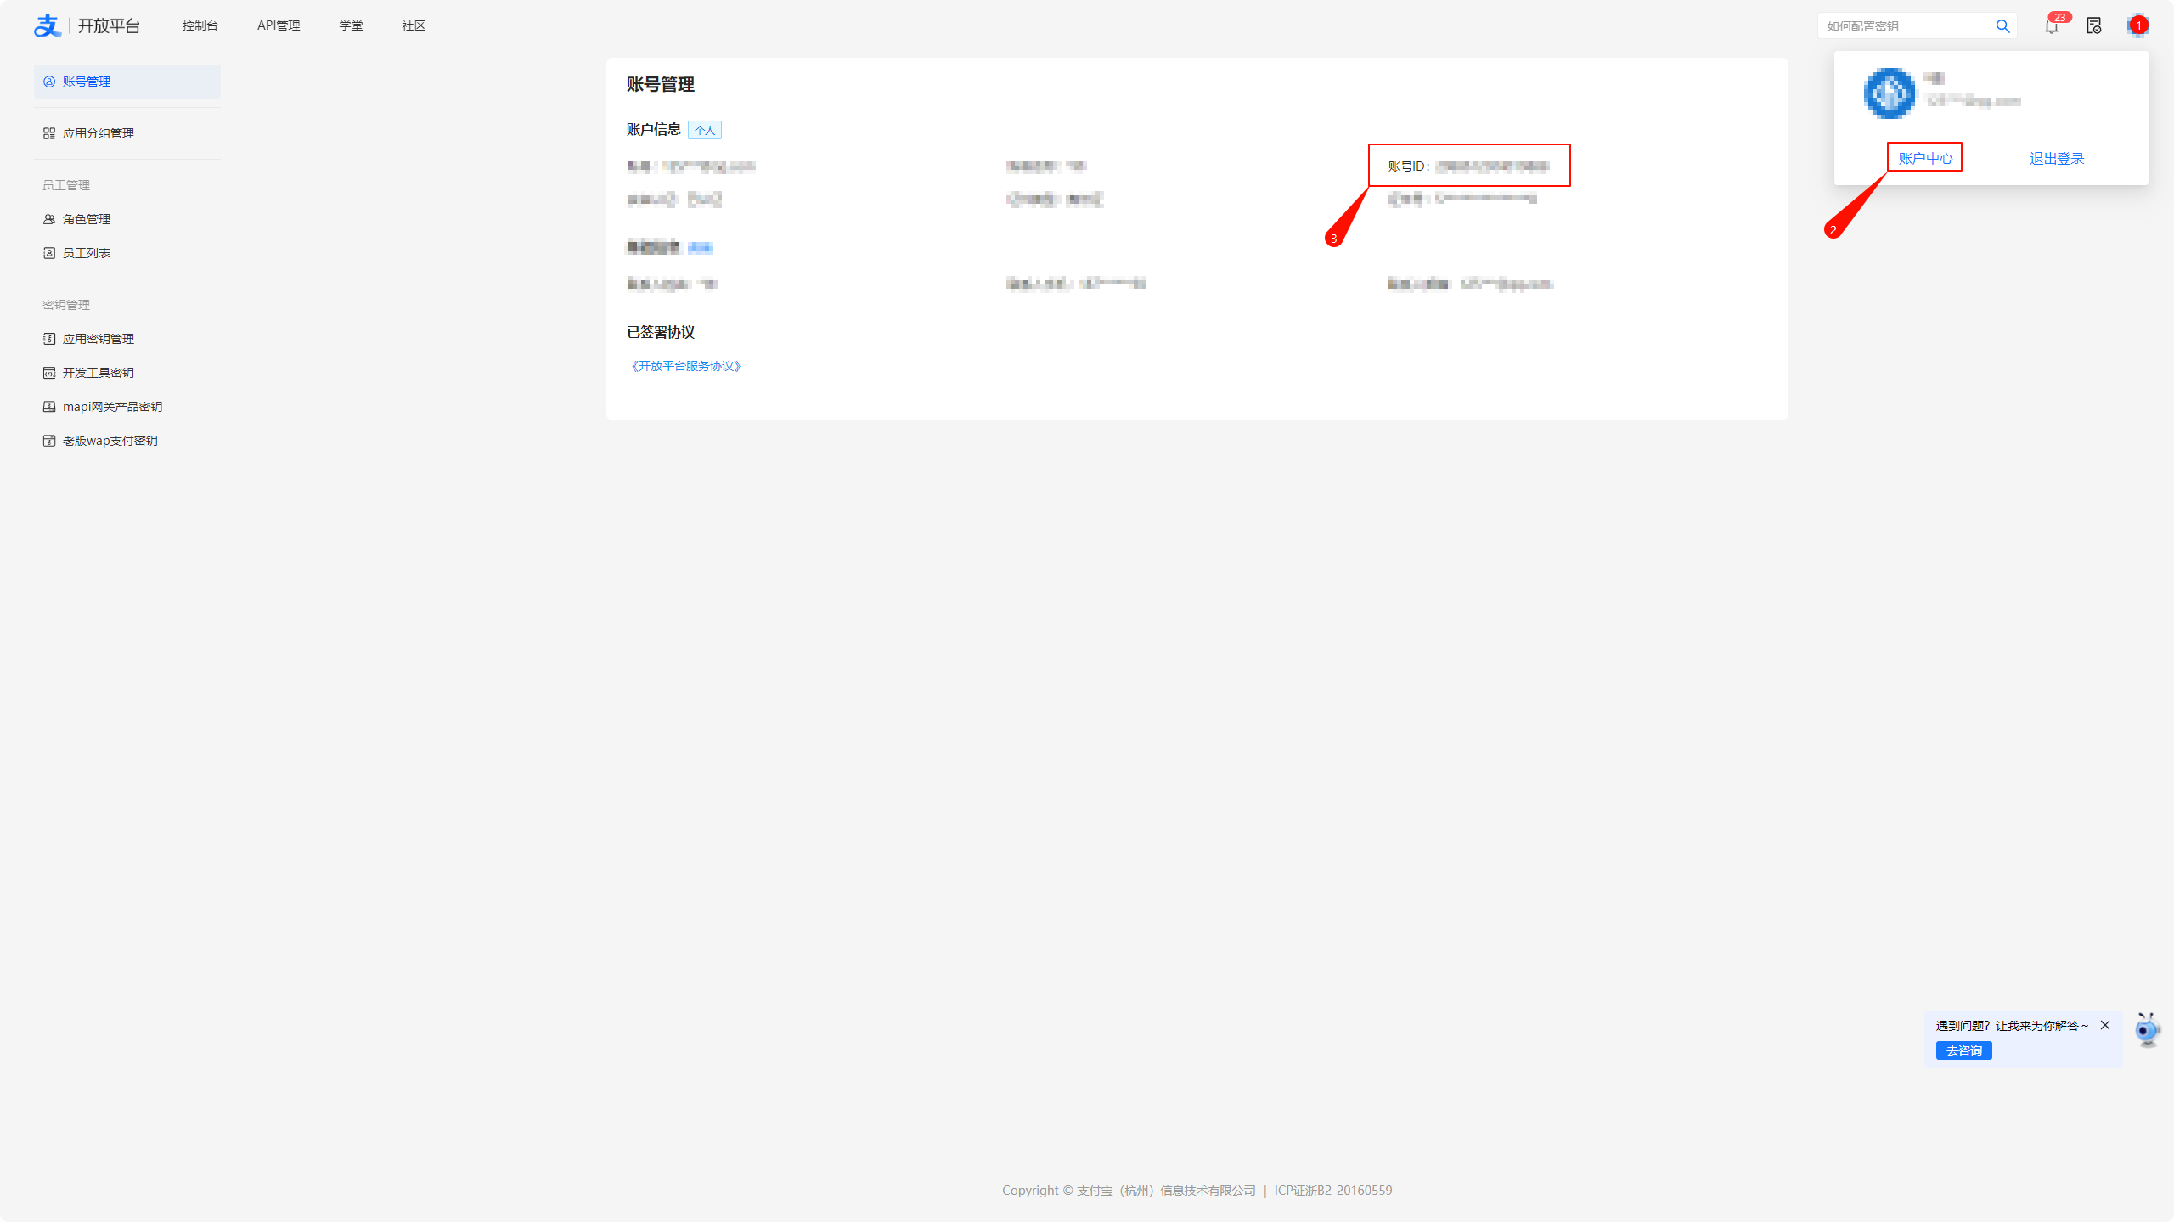Image resolution: width=2174 pixels, height=1222 pixels.
Task: Click the Alipay logo icon
Action: tap(48, 25)
